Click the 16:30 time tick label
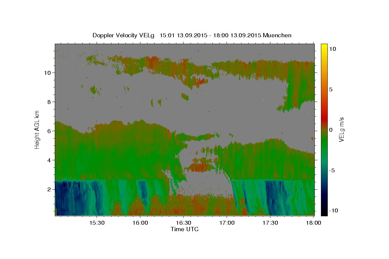The width and height of the screenshot is (389, 259). (183, 223)
